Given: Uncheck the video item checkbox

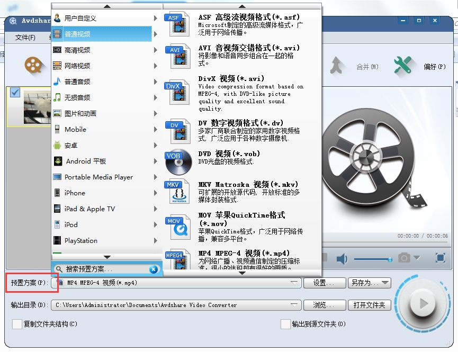Looking at the screenshot, I should (x=15, y=93).
